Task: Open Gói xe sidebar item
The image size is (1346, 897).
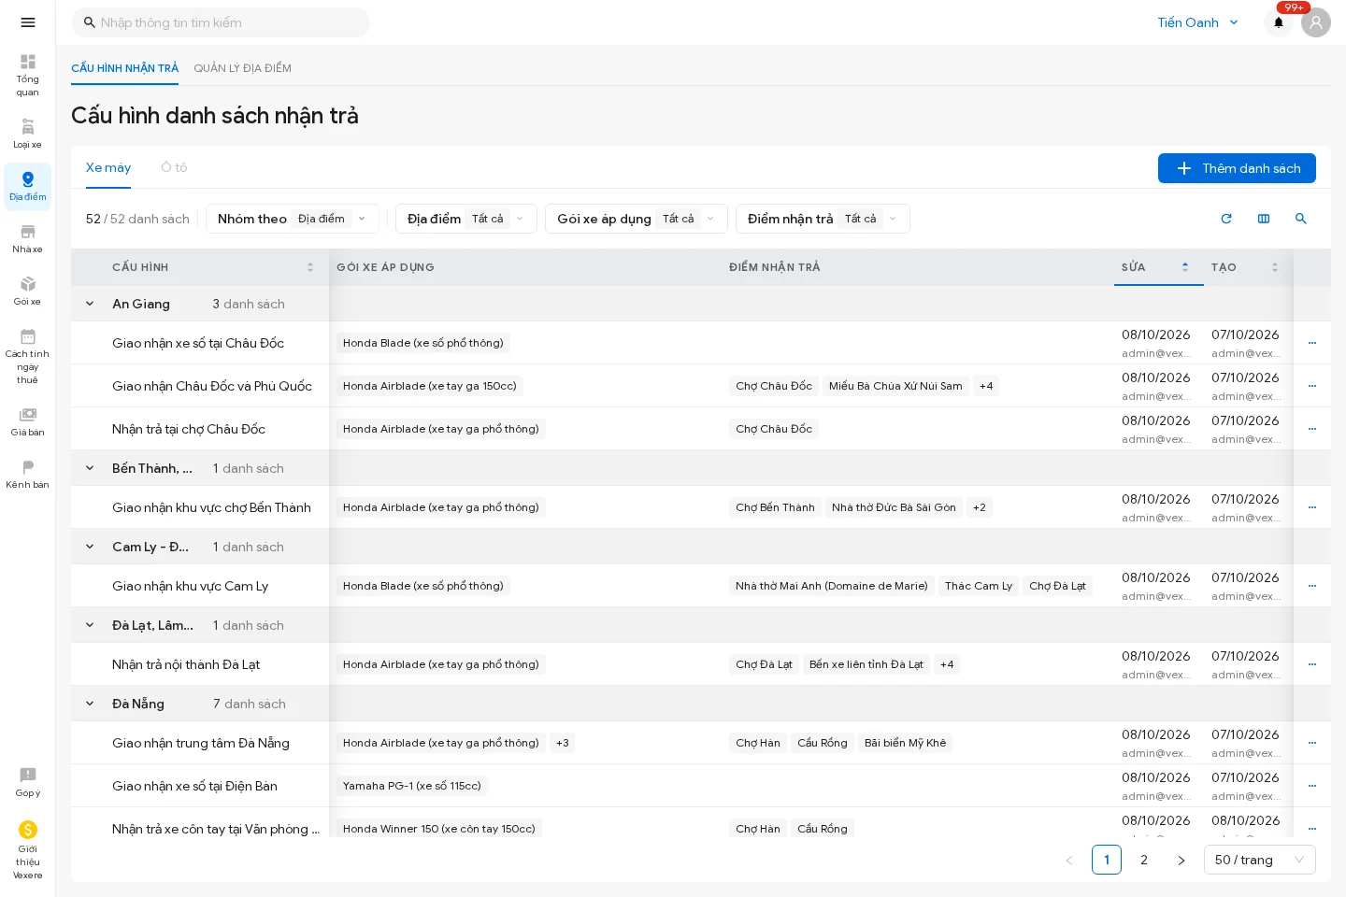Action: [x=28, y=291]
